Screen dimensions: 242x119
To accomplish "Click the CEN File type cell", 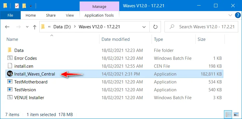I will pos(162,66).
